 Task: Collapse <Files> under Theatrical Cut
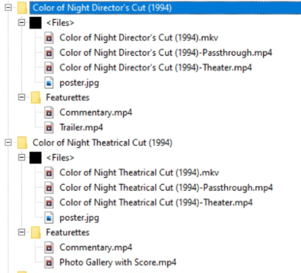tap(21, 158)
